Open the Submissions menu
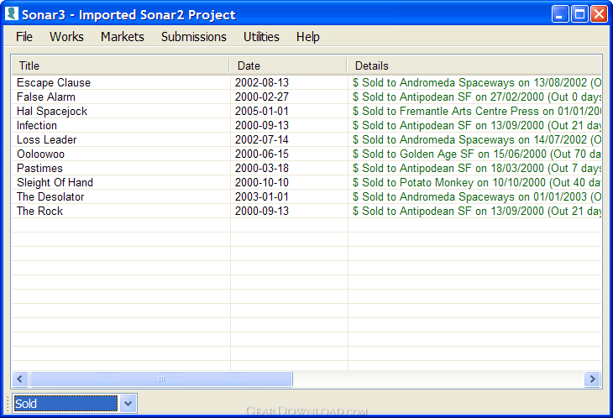Image resolution: width=613 pixels, height=418 pixels. tap(193, 37)
